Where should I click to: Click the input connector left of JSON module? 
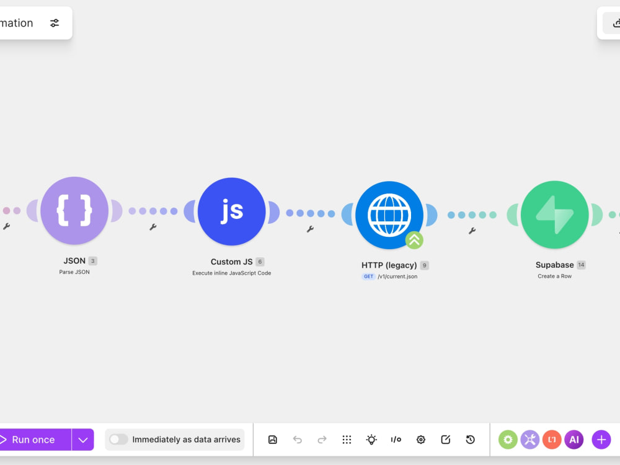pos(32,211)
